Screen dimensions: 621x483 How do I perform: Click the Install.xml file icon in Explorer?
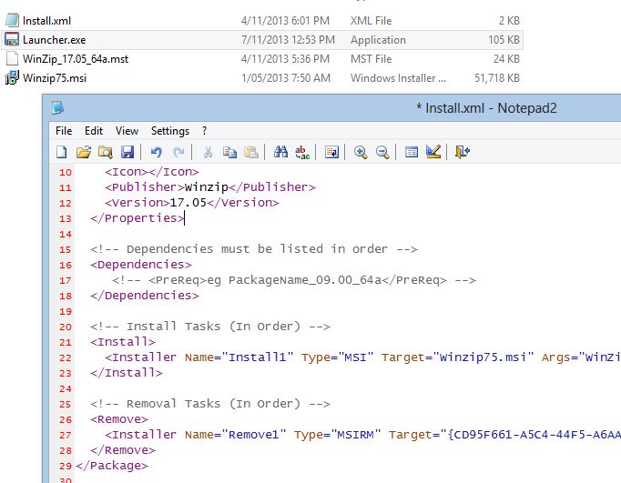pos(12,20)
